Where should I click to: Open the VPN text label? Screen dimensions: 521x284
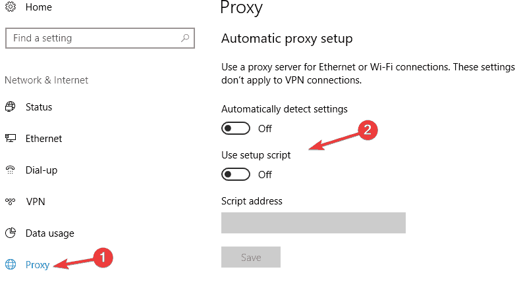35,202
